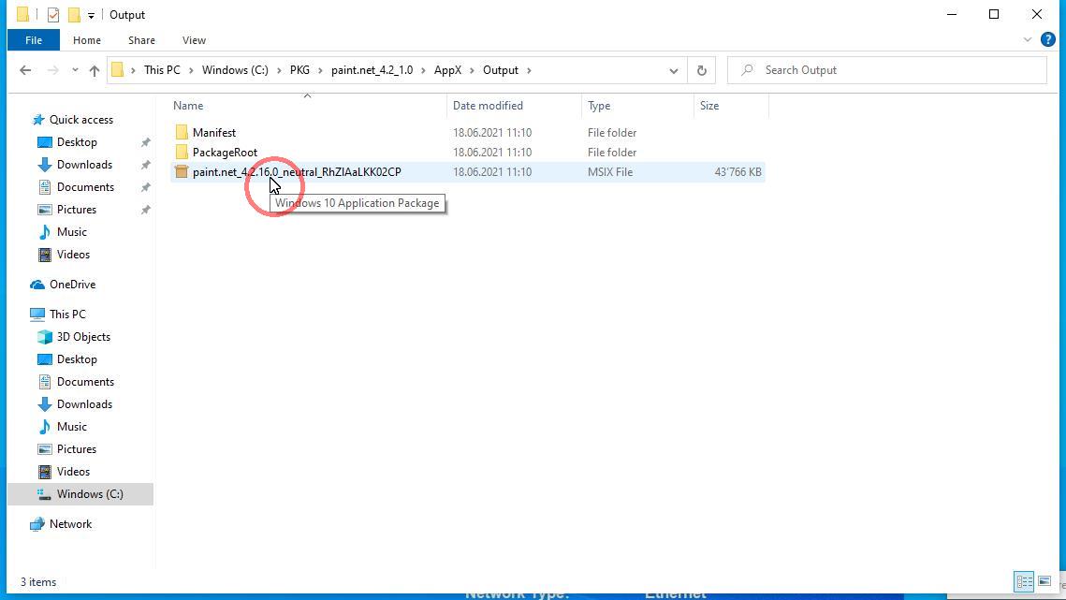This screenshot has width=1066, height=600.
Task: Open the File menu
Action: (33, 40)
